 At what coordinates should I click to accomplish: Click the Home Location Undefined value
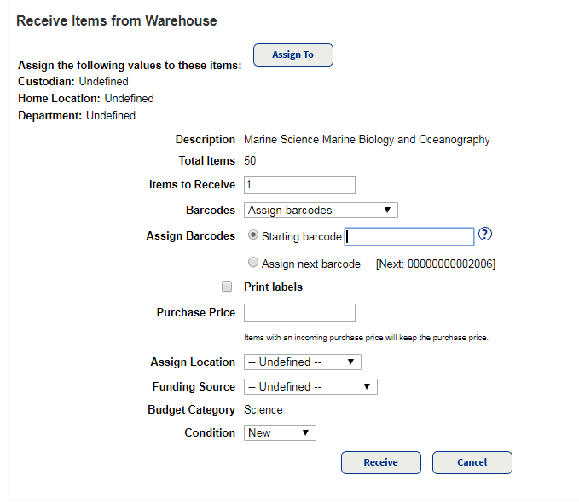(130, 98)
